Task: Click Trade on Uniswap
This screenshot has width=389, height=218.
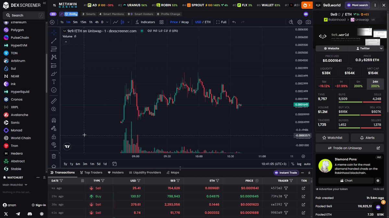Action: (x=345, y=148)
